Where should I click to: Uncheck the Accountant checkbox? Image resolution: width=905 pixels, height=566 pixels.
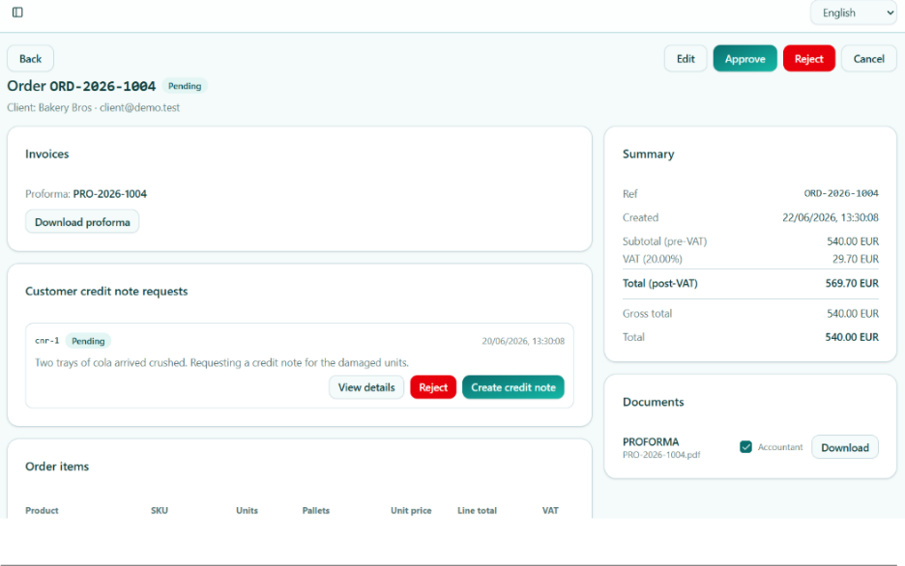click(745, 446)
